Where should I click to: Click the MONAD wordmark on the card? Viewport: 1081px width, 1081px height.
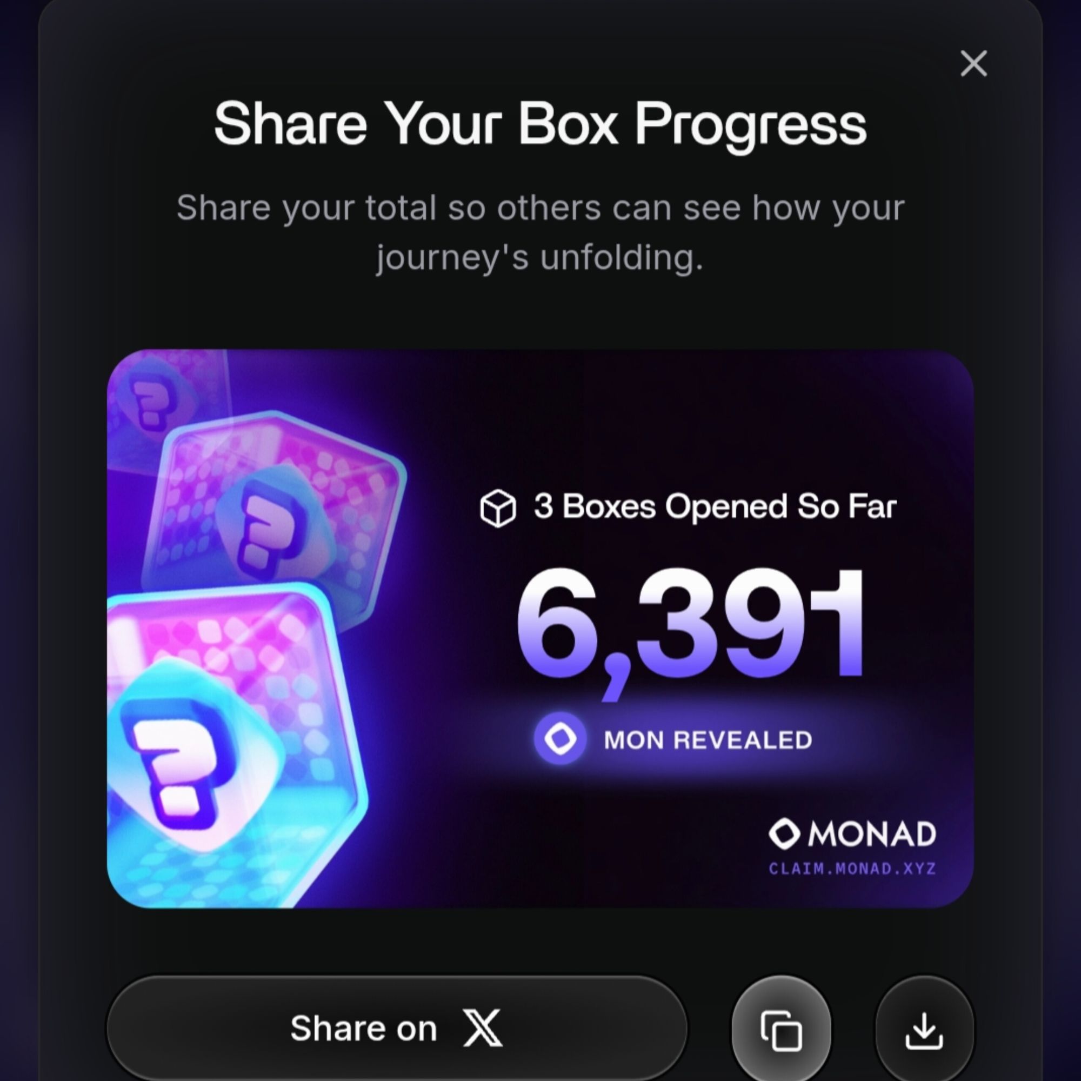click(x=872, y=833)
